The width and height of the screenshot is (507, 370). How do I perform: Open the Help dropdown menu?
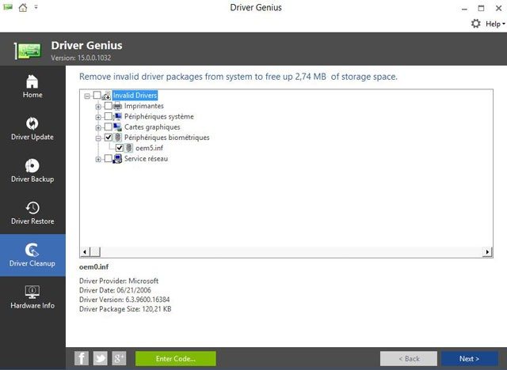point(495,24)
